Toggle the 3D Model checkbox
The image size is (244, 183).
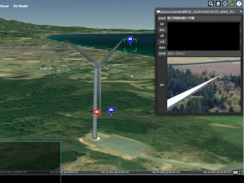12,6
